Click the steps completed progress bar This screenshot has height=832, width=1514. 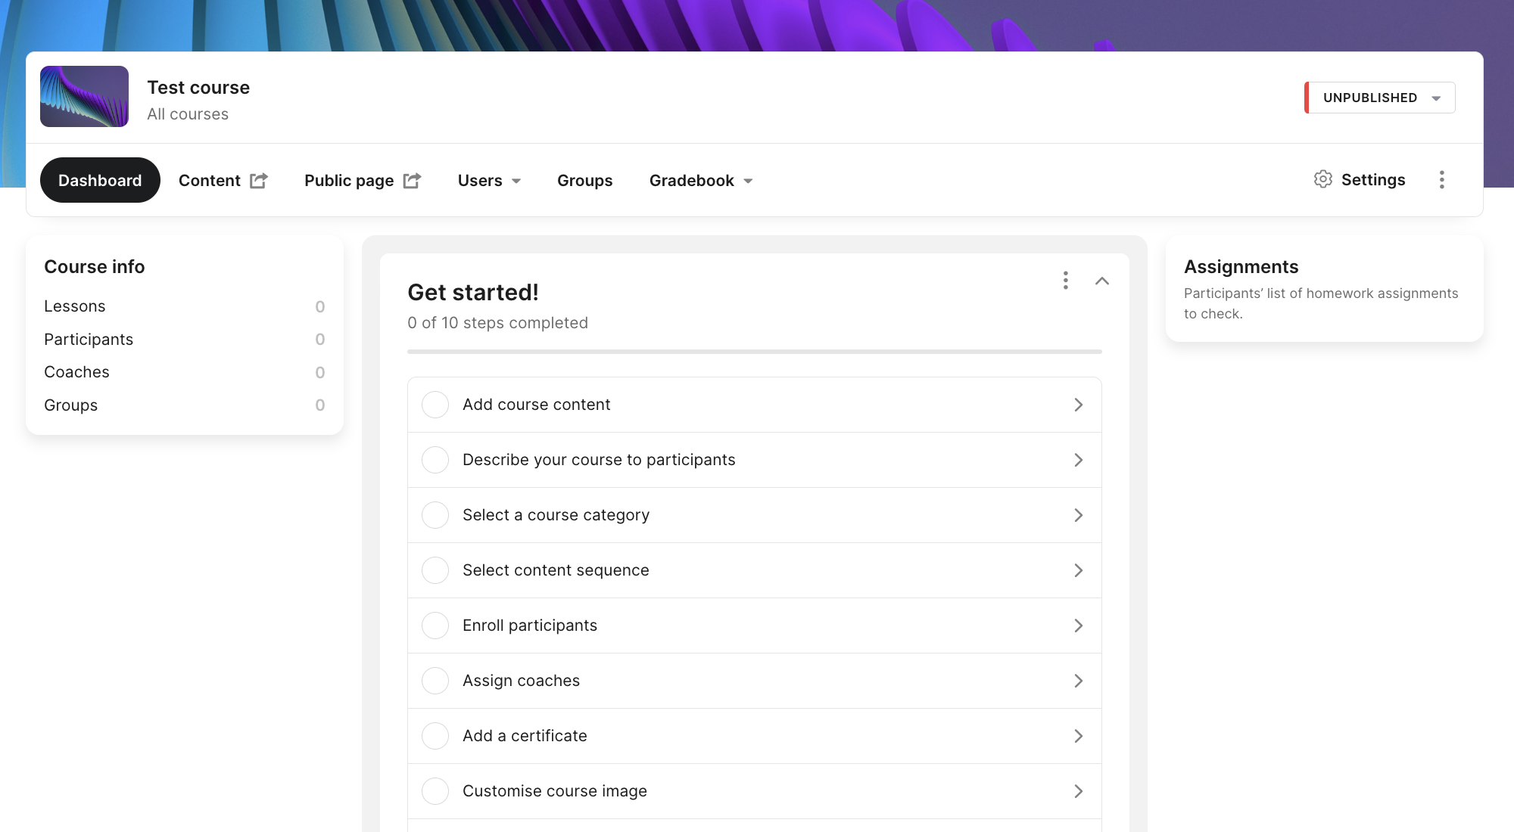(754, 352)
